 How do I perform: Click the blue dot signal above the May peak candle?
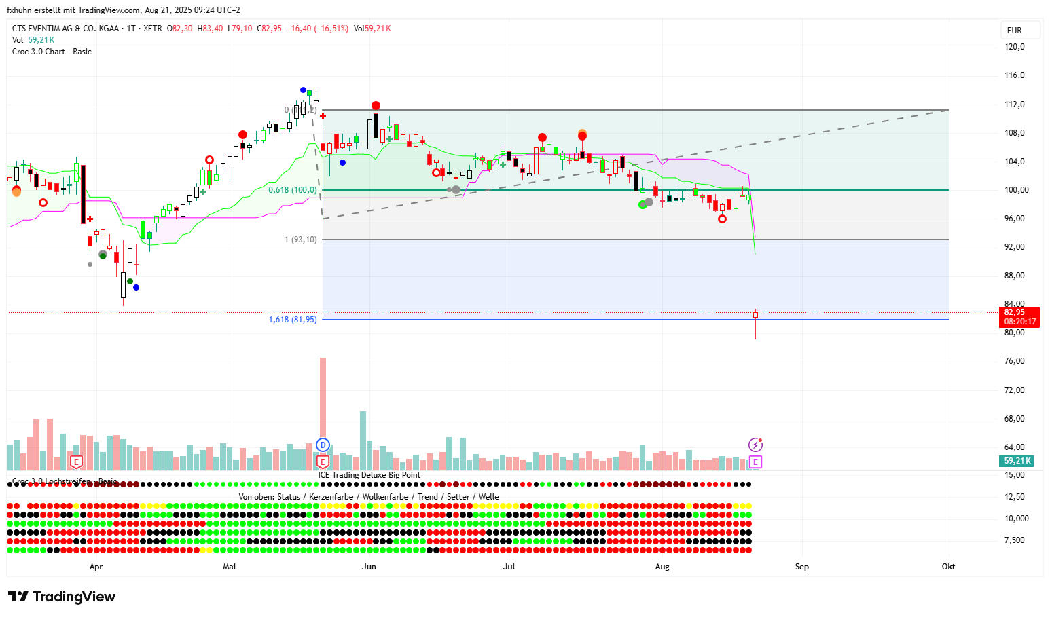[303, 90]
